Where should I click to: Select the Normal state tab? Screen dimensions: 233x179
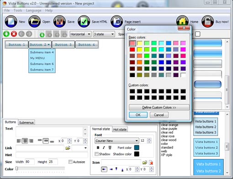tap(101, 129)
